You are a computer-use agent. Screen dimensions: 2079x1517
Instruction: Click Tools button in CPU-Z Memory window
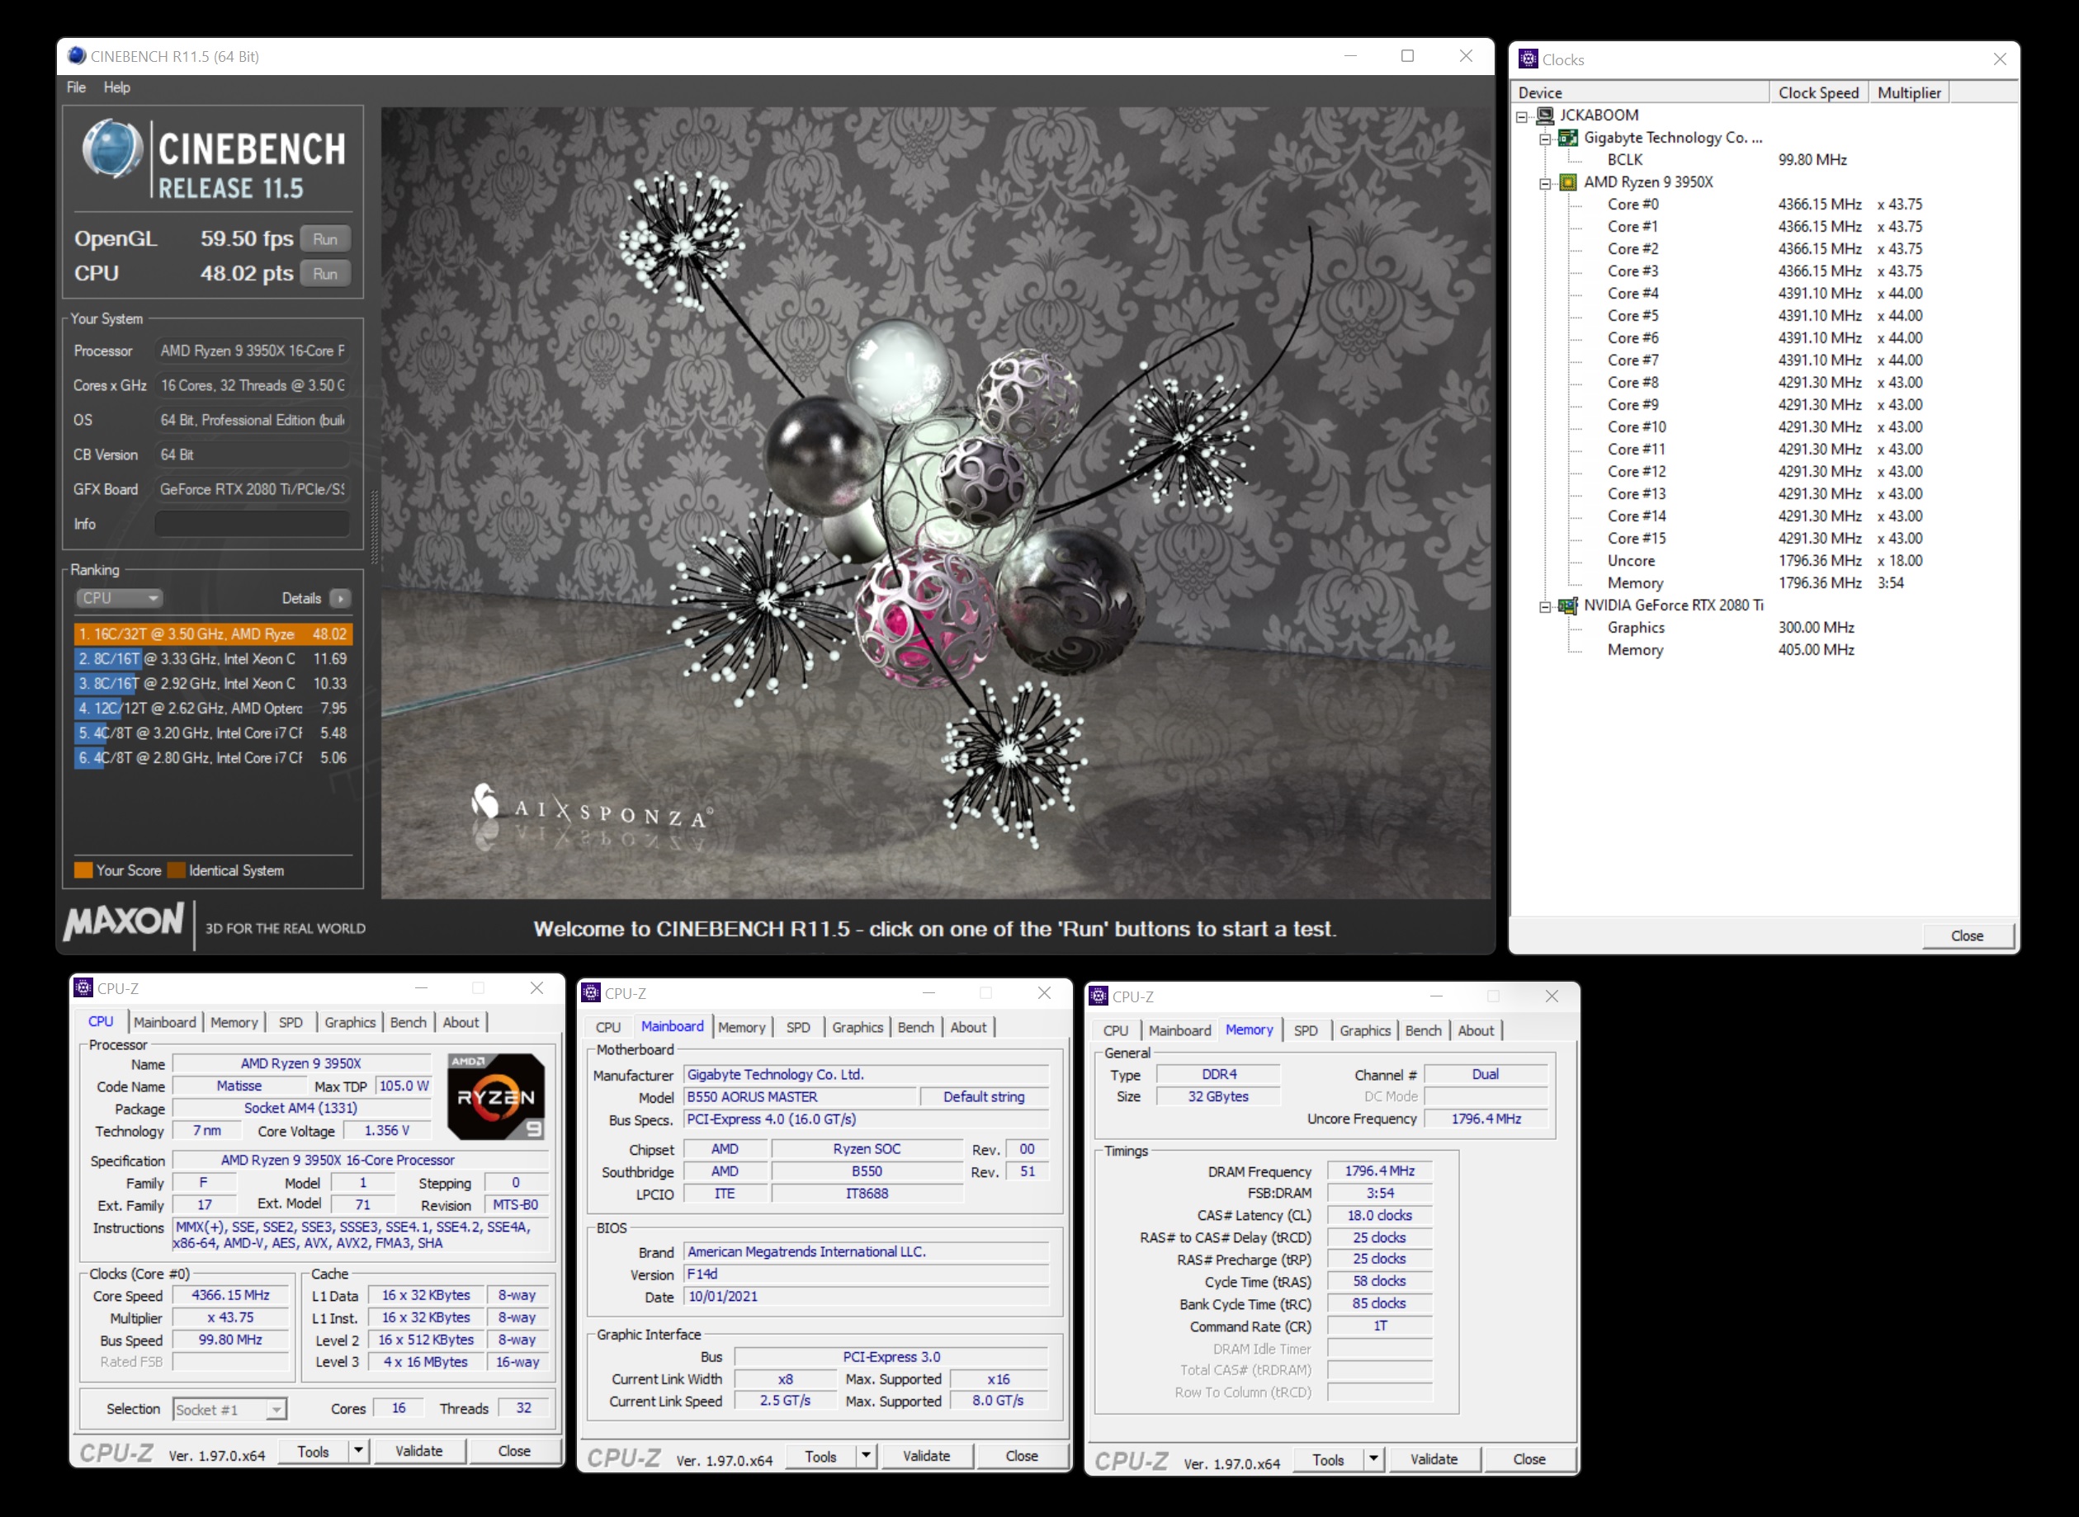pyautogui.click(x=1327, y=1459)
